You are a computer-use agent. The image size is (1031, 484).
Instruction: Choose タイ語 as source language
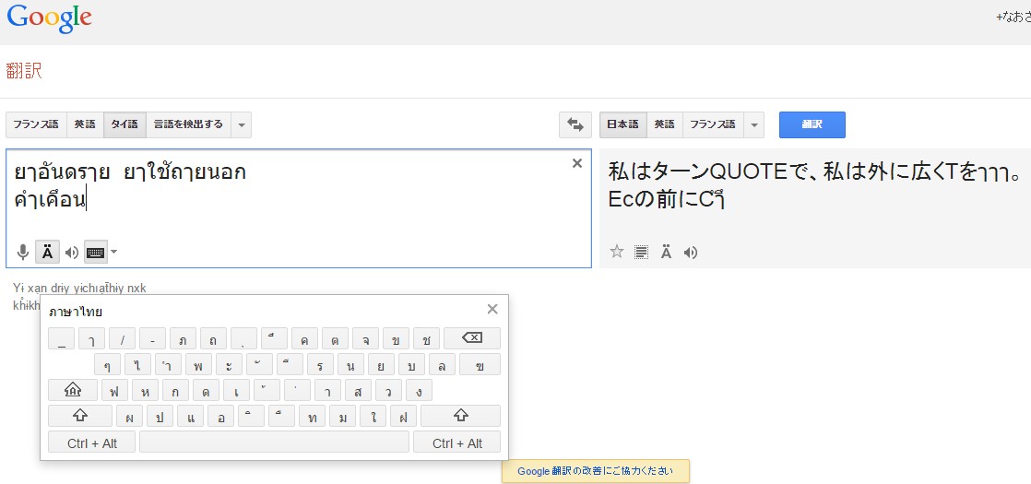point(124,124)
